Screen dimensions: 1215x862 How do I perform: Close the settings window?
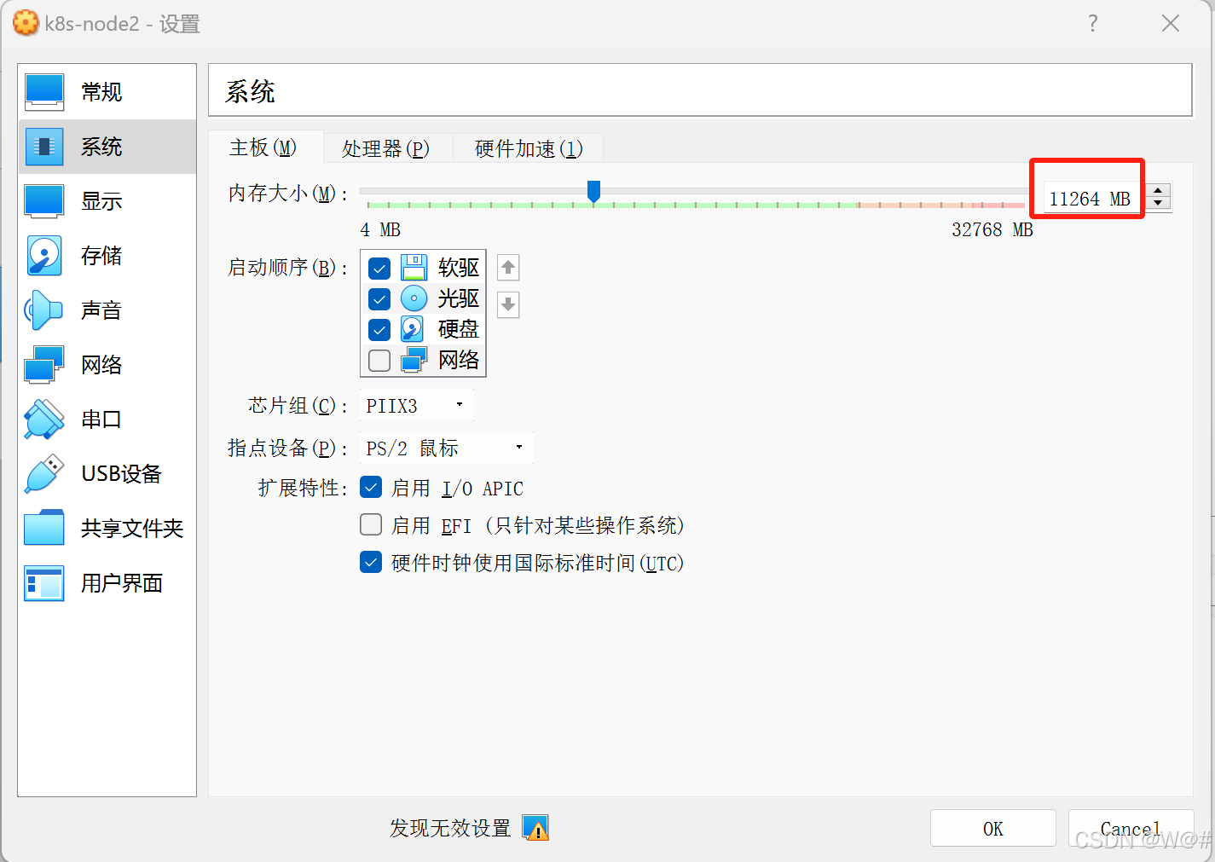coord(1171,24)
